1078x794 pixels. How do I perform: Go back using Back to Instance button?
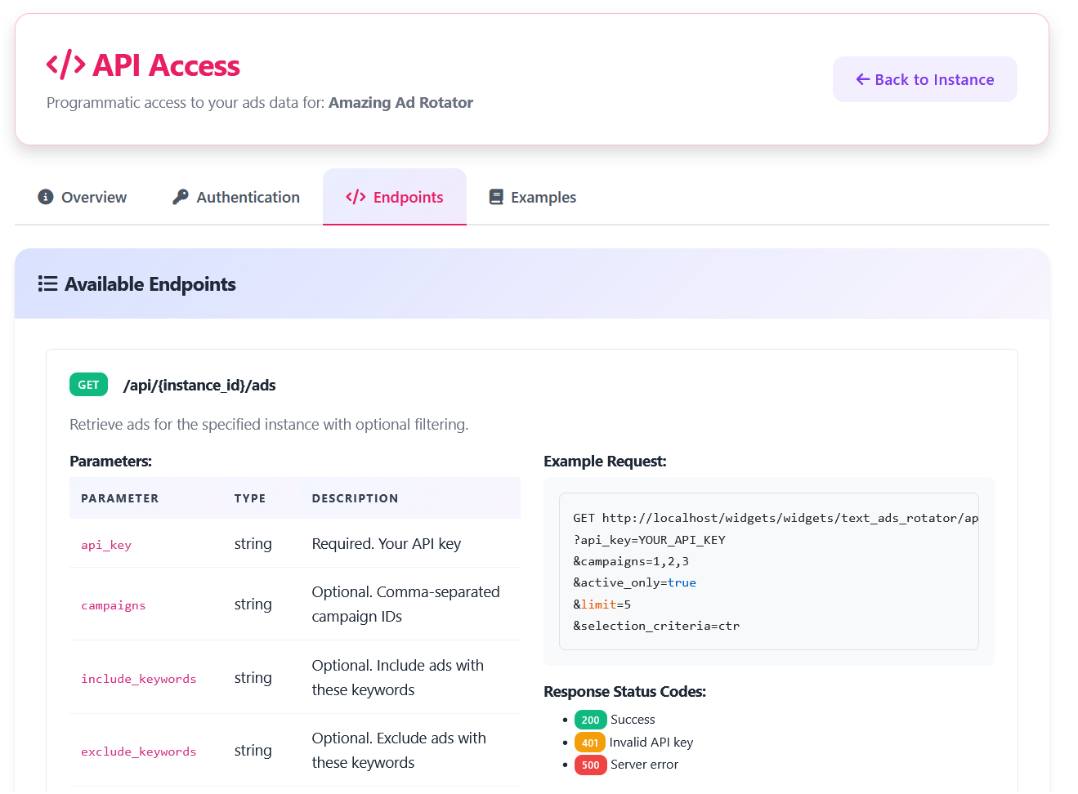click(924, 79)
